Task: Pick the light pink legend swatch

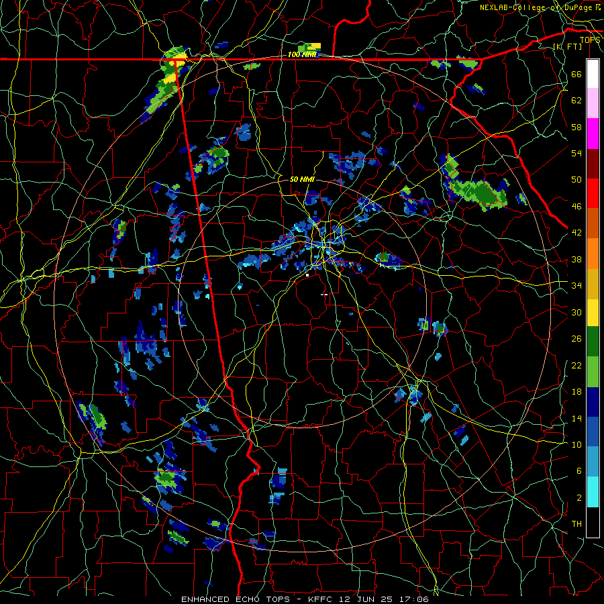Action: [593, 103]
